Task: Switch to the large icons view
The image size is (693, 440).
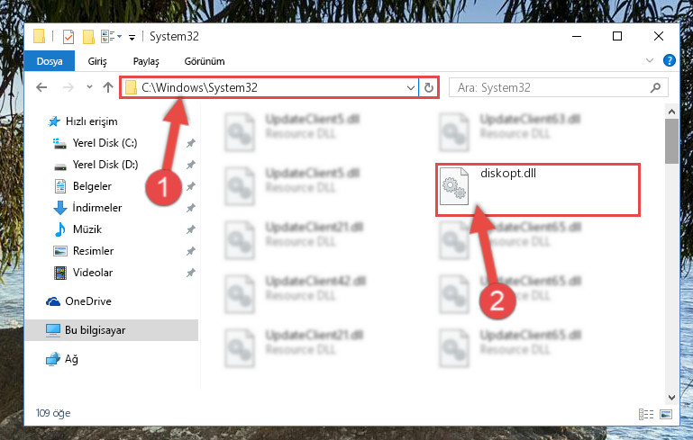Action: pos(666,414)
